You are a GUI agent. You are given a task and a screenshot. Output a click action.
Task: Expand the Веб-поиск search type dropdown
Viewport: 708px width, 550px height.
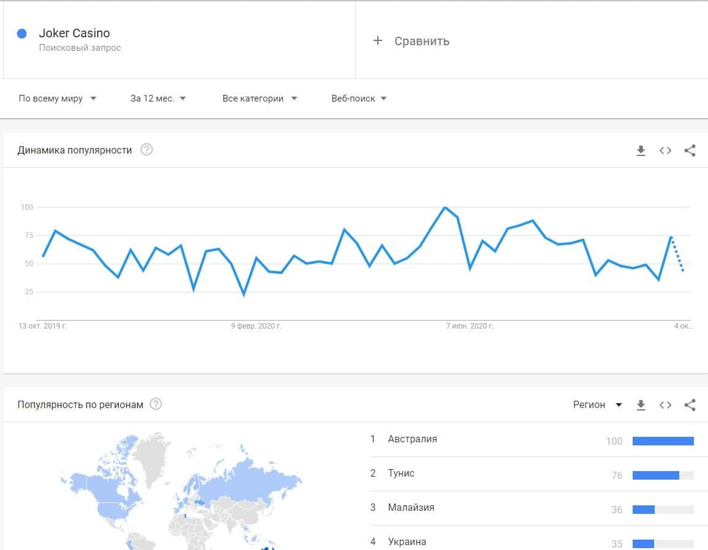coord(359,98)
